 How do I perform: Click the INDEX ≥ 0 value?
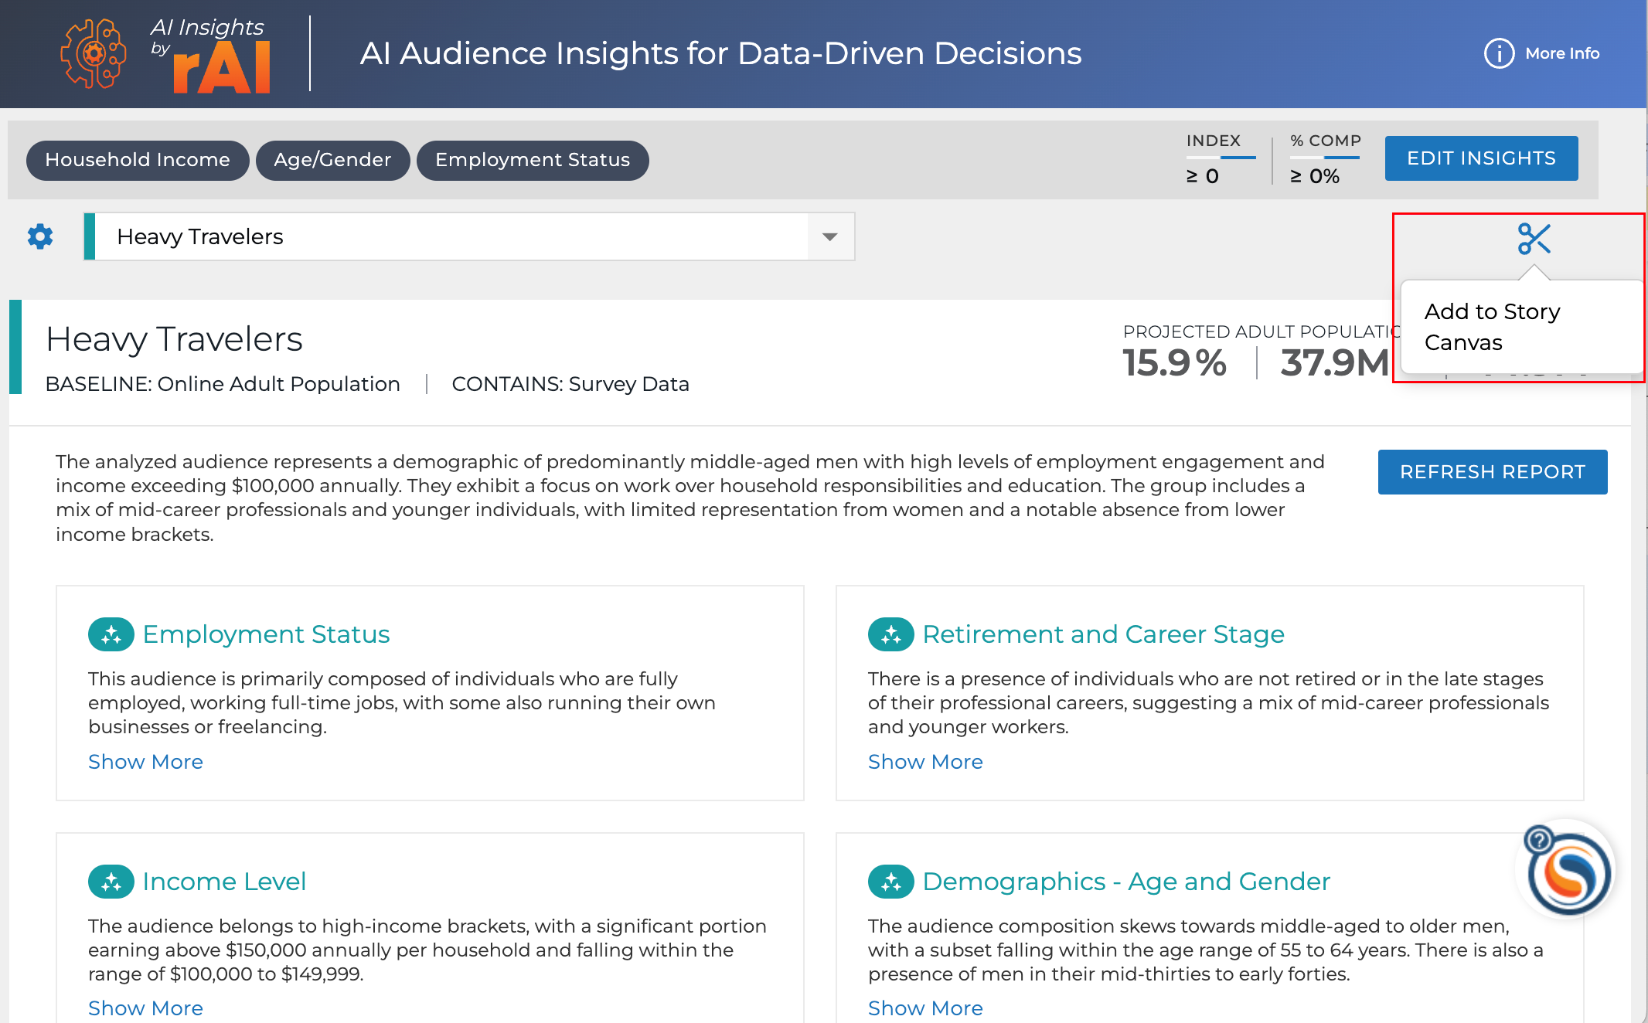click(1203, 176)
